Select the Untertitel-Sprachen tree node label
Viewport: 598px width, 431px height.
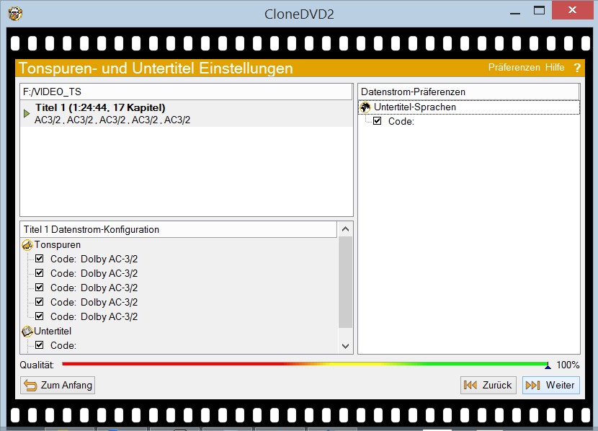(415, 107)
